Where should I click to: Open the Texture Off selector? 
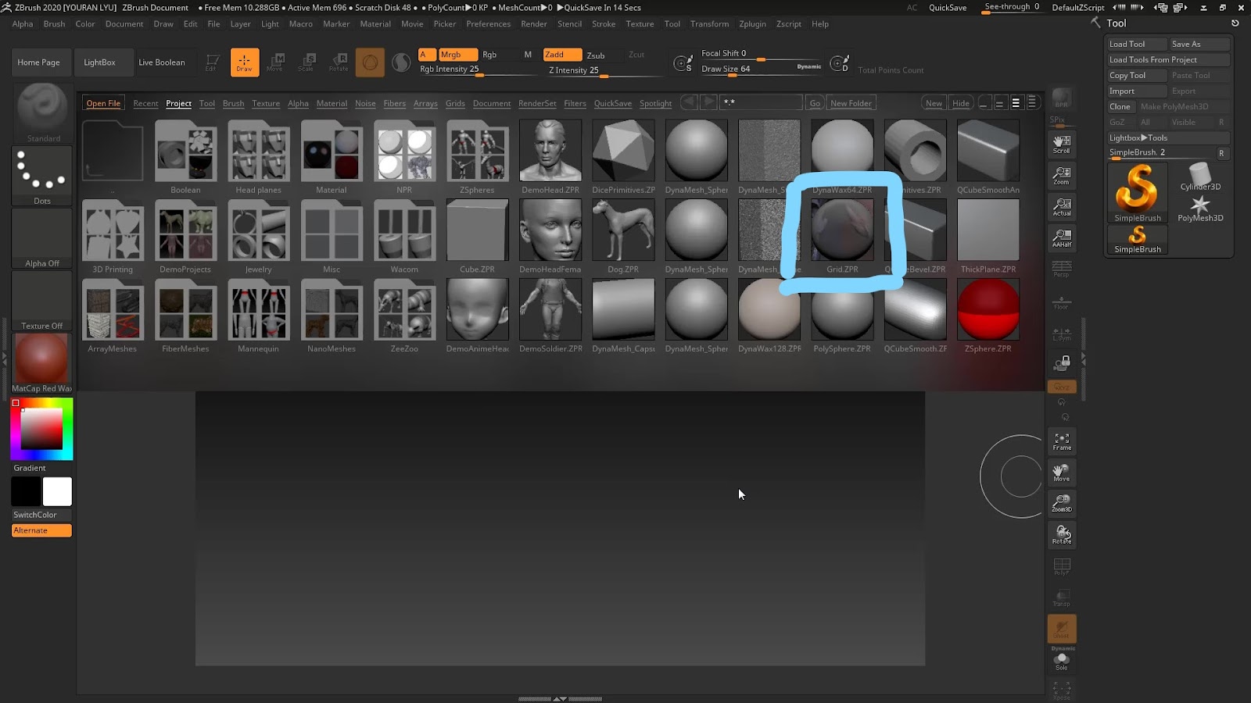tap(42, 302)
